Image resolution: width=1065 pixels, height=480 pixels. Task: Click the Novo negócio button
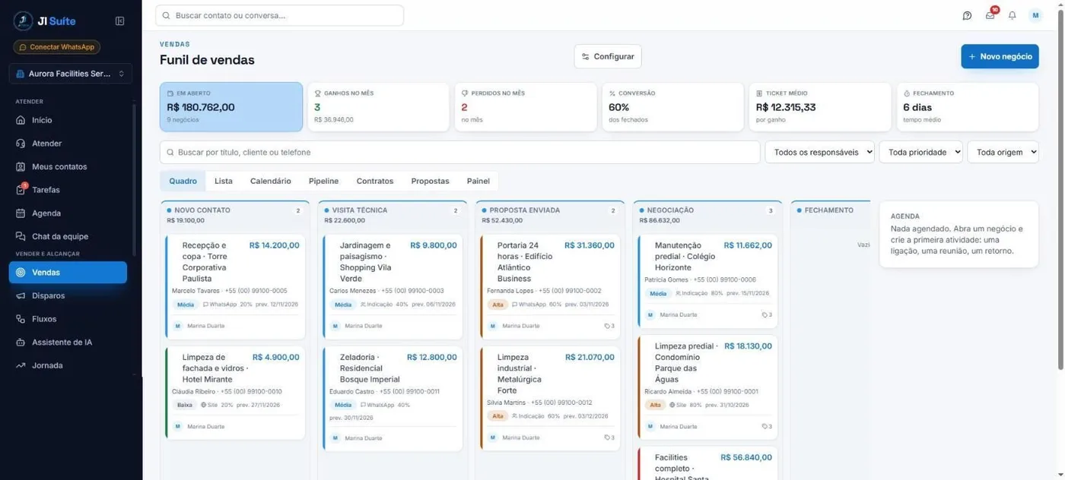click(x=1000, y=56)
